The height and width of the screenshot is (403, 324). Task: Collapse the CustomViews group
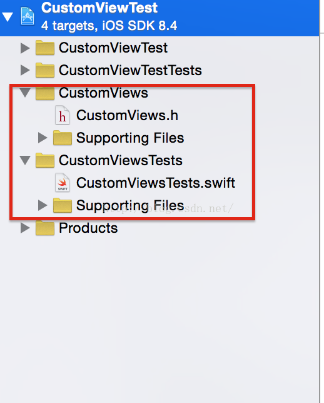point(25,93)
